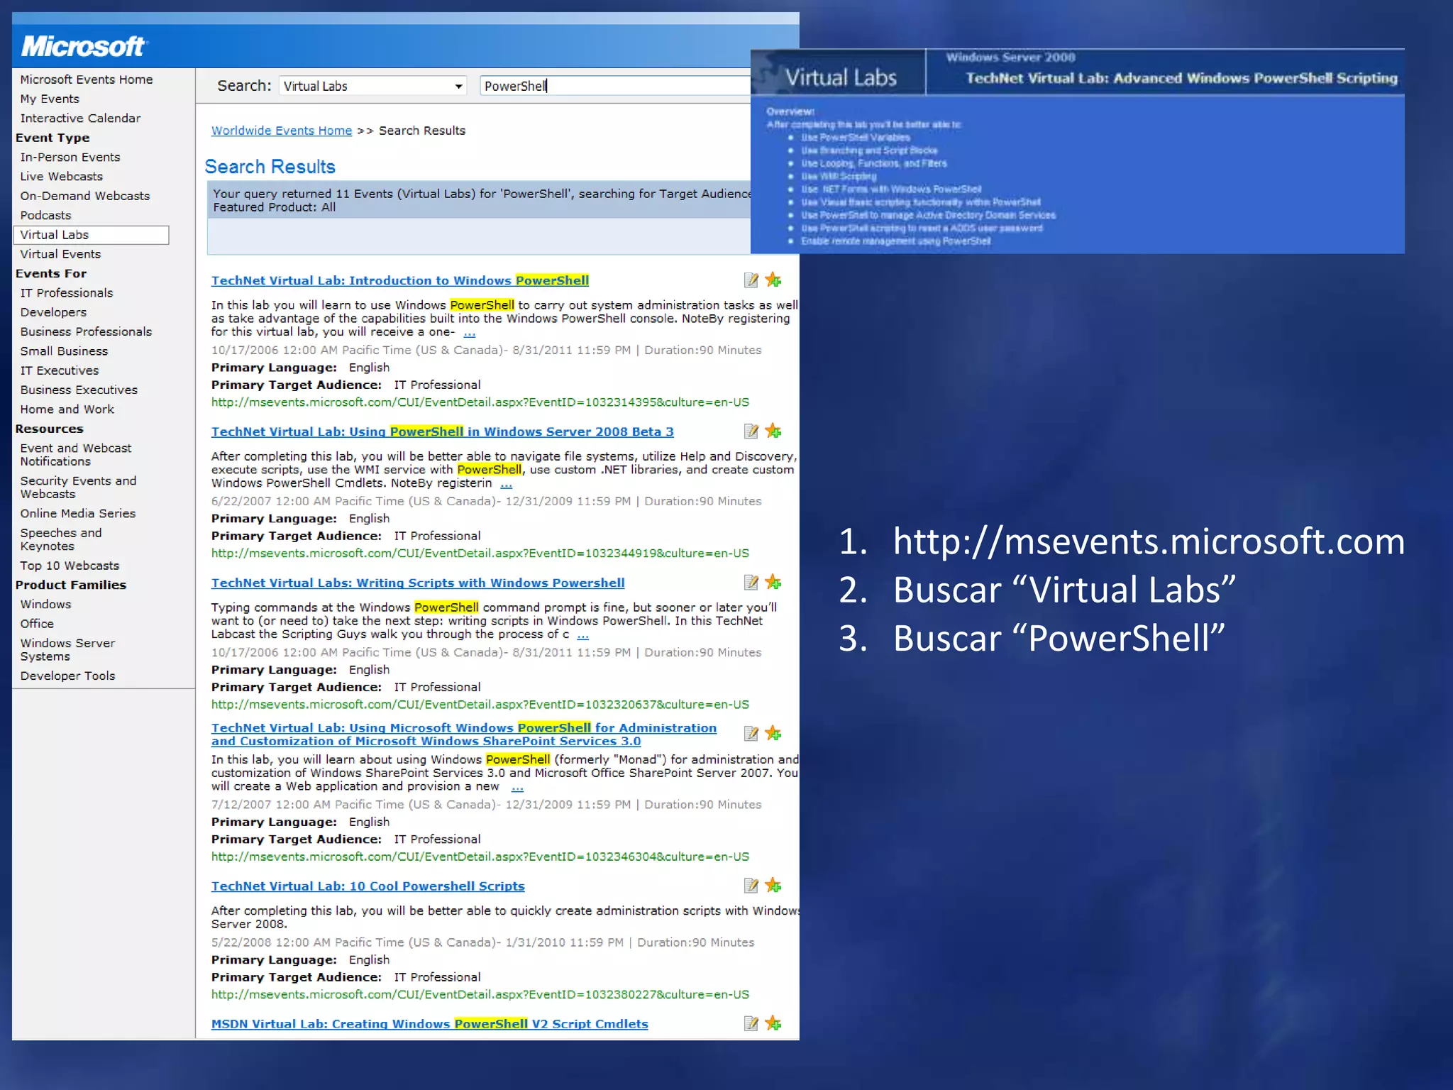Image resolution: width=1453 pixels, height=1090 pixels.
Task: Expand the ellipsis after 'provision a new'
Action: click(x=518, y=787)
